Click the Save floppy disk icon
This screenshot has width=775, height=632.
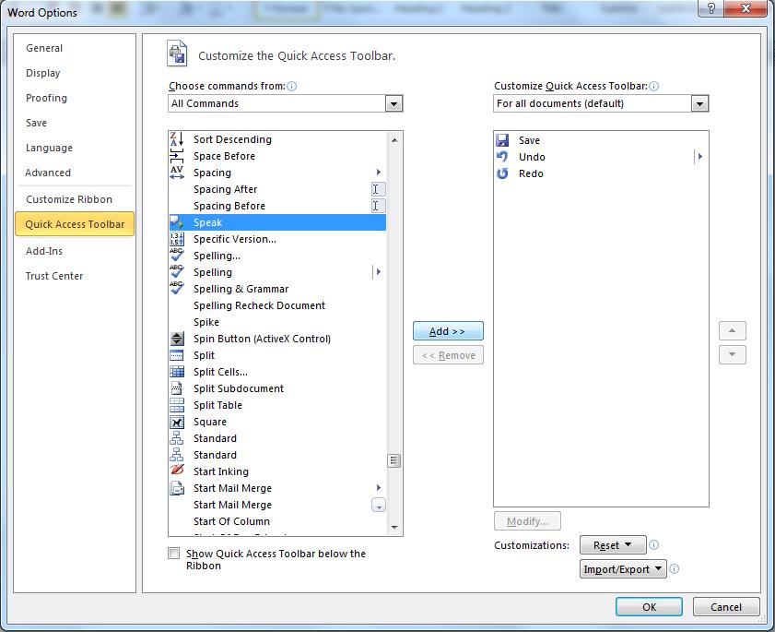(502, 140)
